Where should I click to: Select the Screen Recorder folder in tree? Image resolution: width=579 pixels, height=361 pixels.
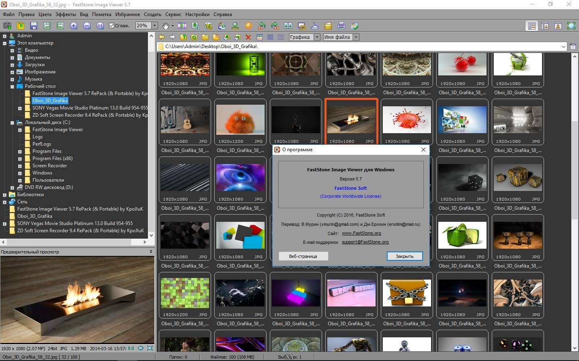(49, 166)
